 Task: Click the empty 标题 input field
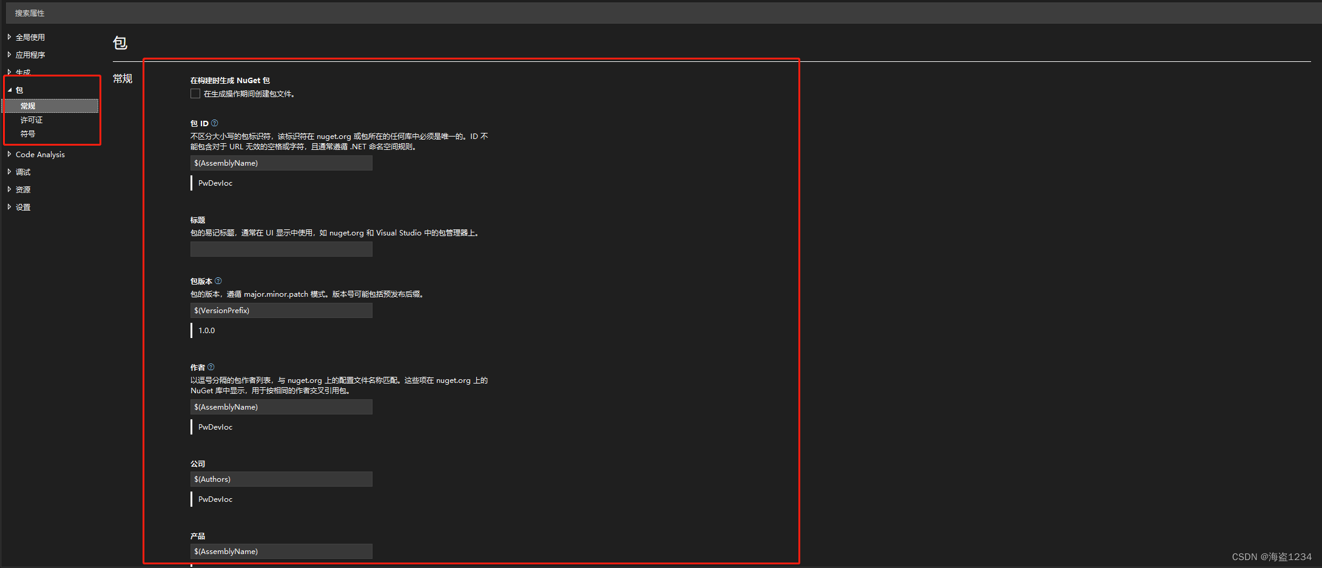click(281, 249)
